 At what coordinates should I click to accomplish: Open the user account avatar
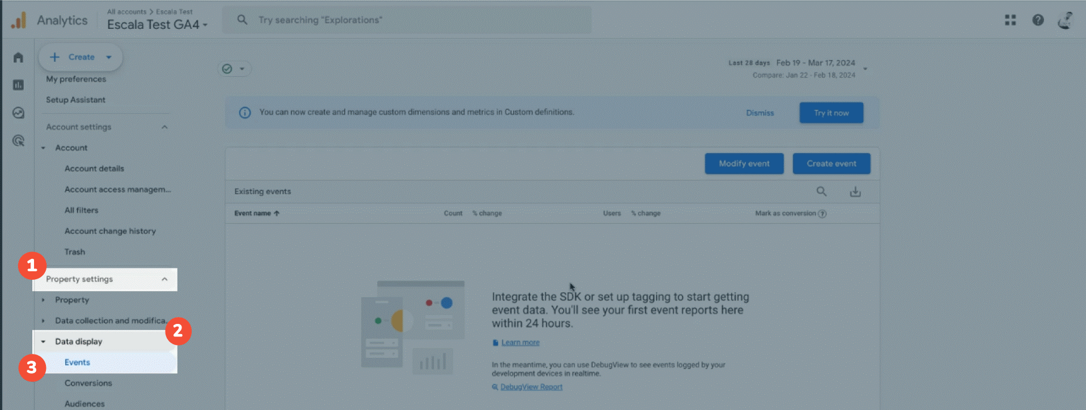(x=1066, y=20)
